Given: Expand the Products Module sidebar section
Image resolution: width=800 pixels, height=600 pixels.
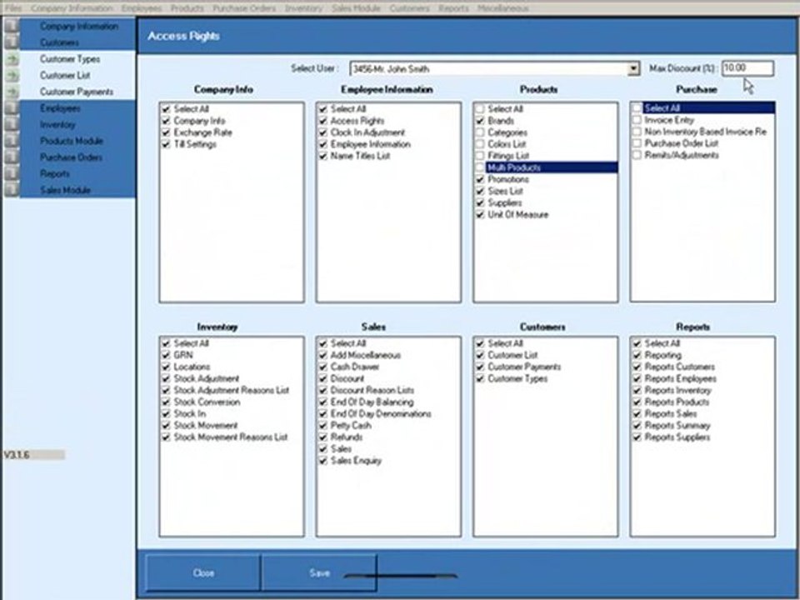Looking at the screenshot, I should (x=72, y=141).
